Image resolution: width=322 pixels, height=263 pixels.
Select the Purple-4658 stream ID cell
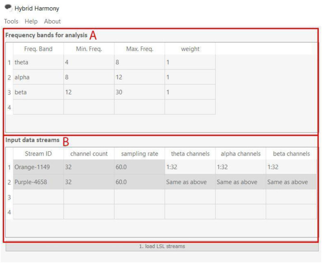[x=39, y=182]
